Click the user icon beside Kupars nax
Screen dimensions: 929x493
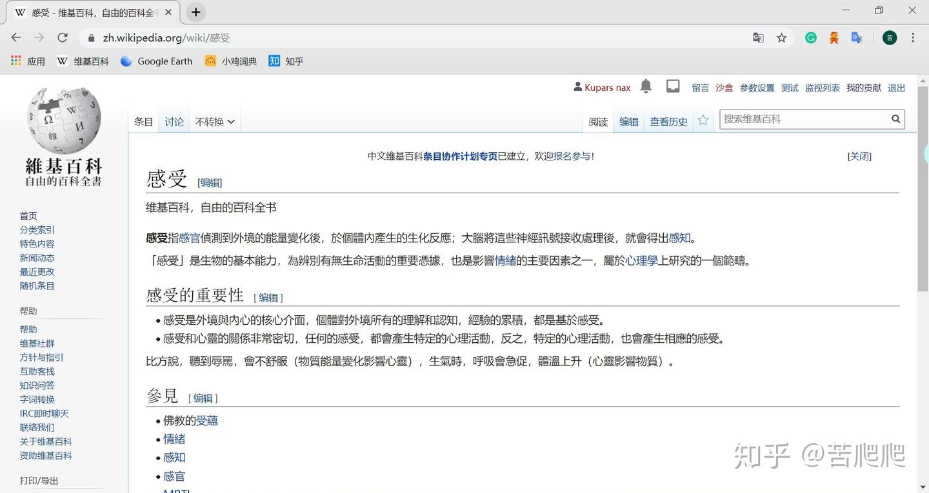click(x=576, y=86)
